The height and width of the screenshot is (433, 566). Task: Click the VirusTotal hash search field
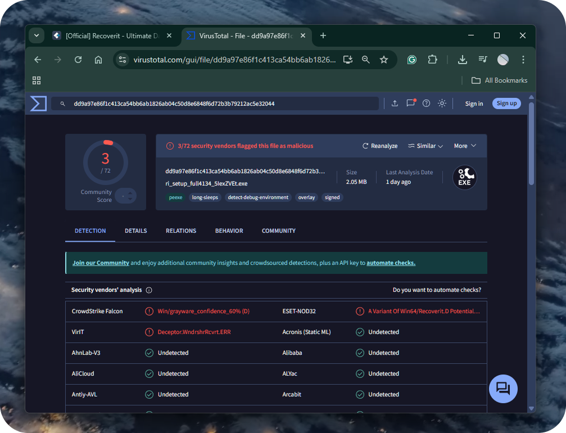(215, 103)
